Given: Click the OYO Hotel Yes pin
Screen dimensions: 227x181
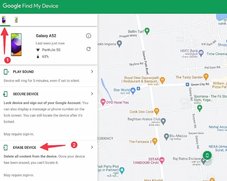Looking at the screenshot, I should coord(103,102).
